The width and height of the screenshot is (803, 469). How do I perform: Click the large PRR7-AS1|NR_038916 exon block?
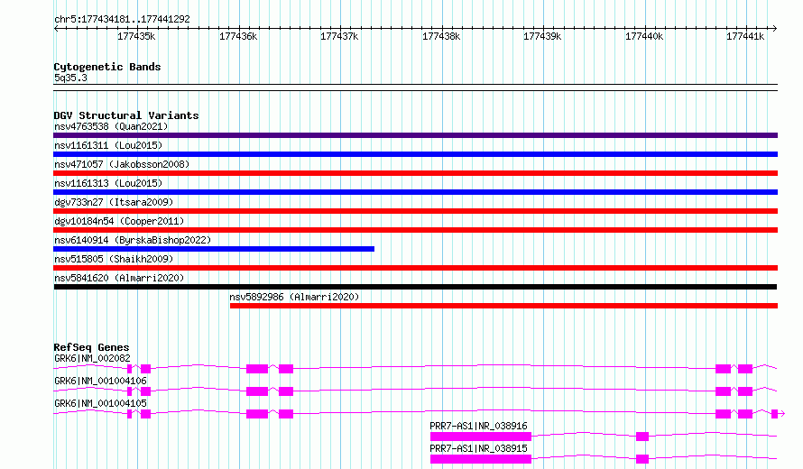(x=481, y=437)
